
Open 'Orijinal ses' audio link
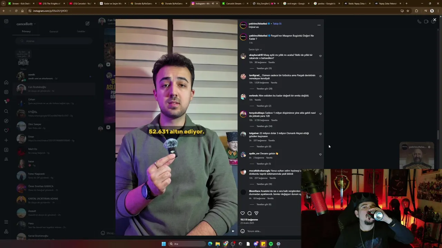pos(253,27)
